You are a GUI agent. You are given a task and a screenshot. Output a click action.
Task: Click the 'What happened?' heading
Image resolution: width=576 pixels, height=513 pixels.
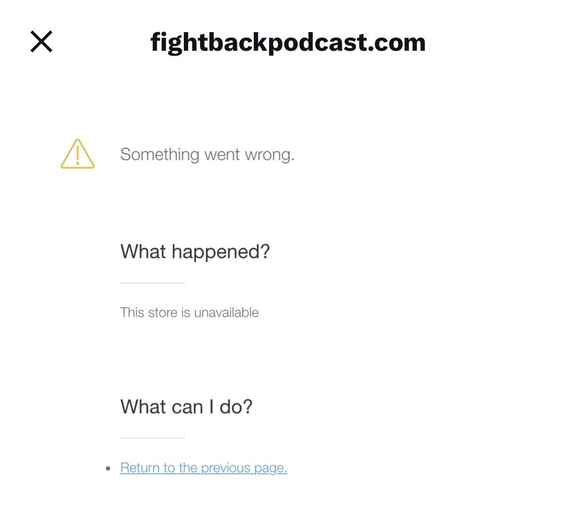195,252
